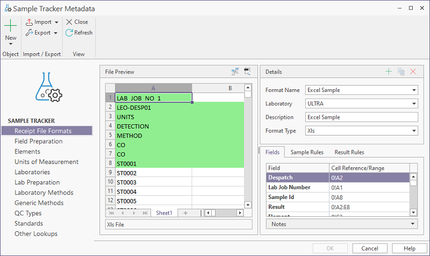430x256 pixels.
Task: Select Laboratory Methods in the sidebar
Action: point(44,193)
